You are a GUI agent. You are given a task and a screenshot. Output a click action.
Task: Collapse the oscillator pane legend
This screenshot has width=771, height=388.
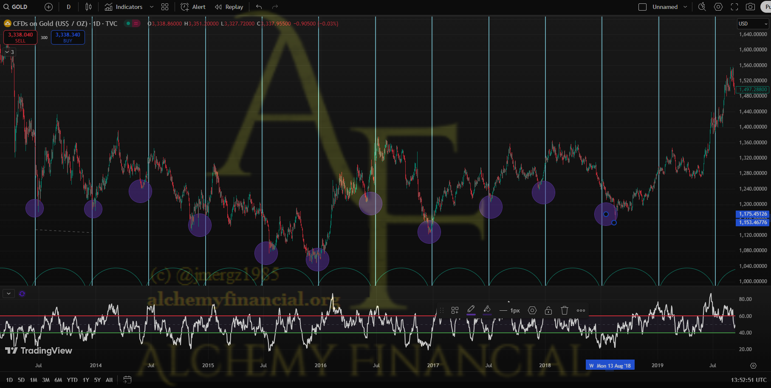pos(8,293)
